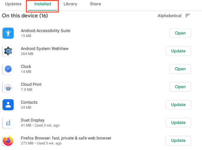Select the Installed tab
The width and height of the screenshot is (202, 150).
42,4
